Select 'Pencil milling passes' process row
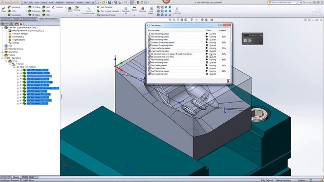This screenshot has width=324, height=182. tap(189, 65)
